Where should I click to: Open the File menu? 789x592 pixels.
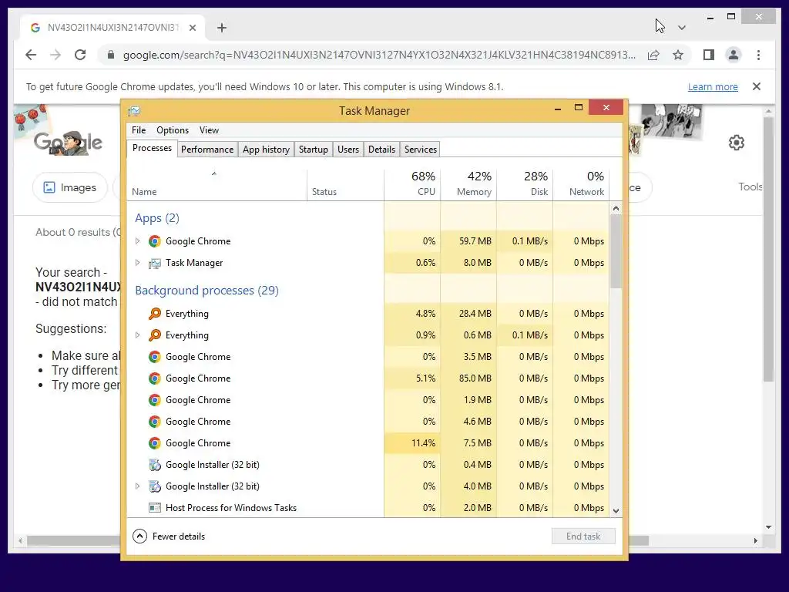[x=139, y=129]
